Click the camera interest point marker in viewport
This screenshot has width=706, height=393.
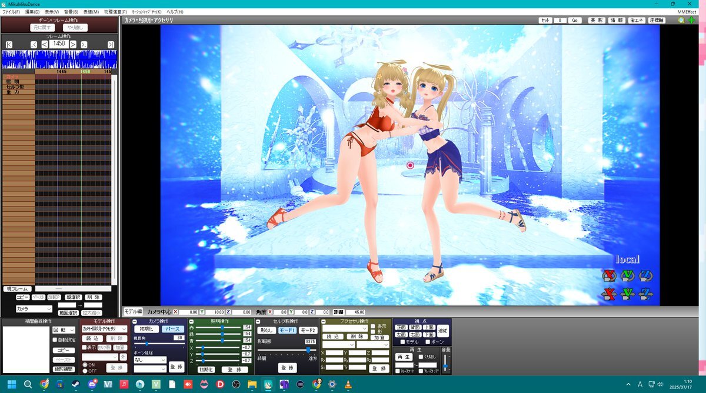coord(410,166)
